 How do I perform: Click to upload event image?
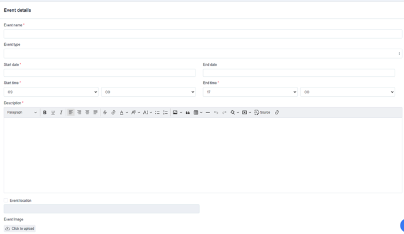(x=20, y=229)
